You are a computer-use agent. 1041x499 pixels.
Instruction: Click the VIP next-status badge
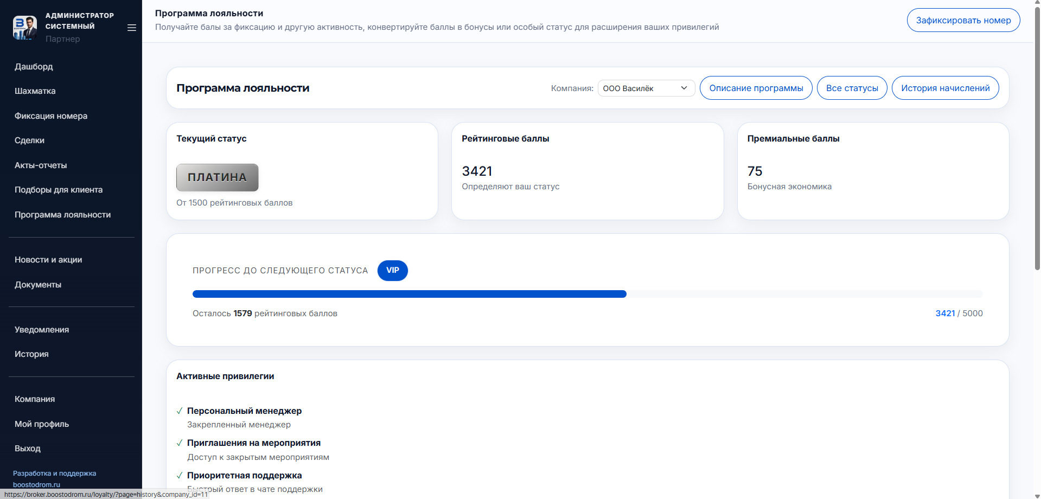point(392,270)
